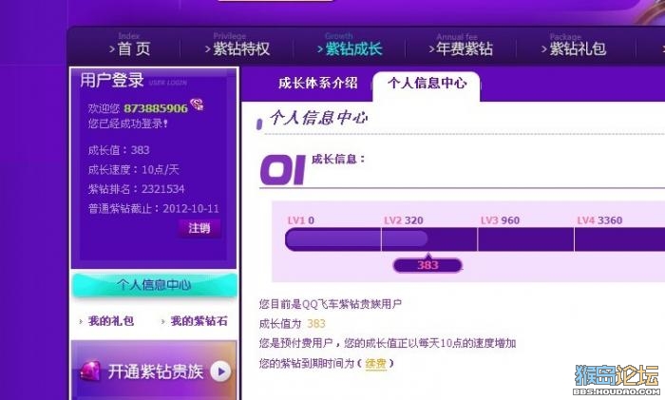Click the 猴岛论坛 watermark logo
Screen dimensions: 665x400
pyautogui.click(x=617, y=380)
